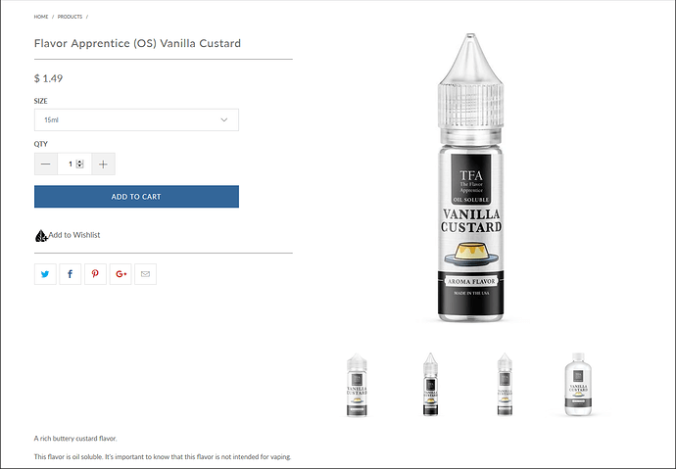Click the quantity spinner arrows

click(x=79, y=164)
